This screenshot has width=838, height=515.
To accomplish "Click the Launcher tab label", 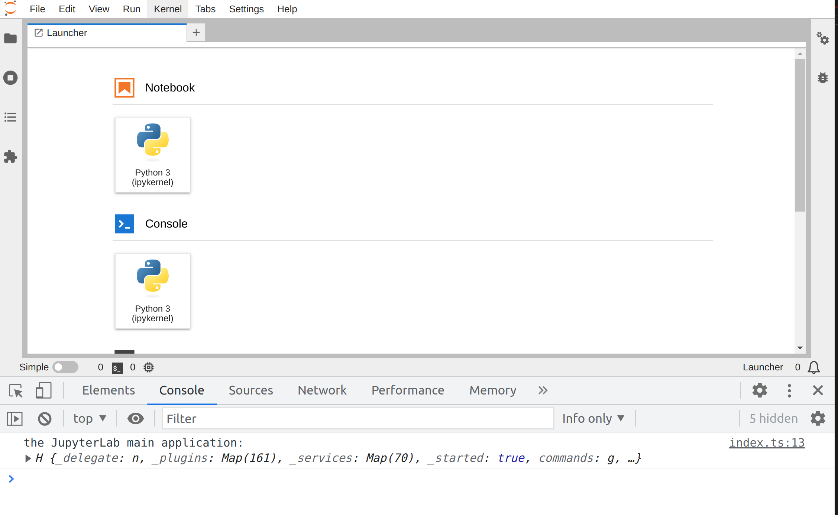I will tap(67, 33).
